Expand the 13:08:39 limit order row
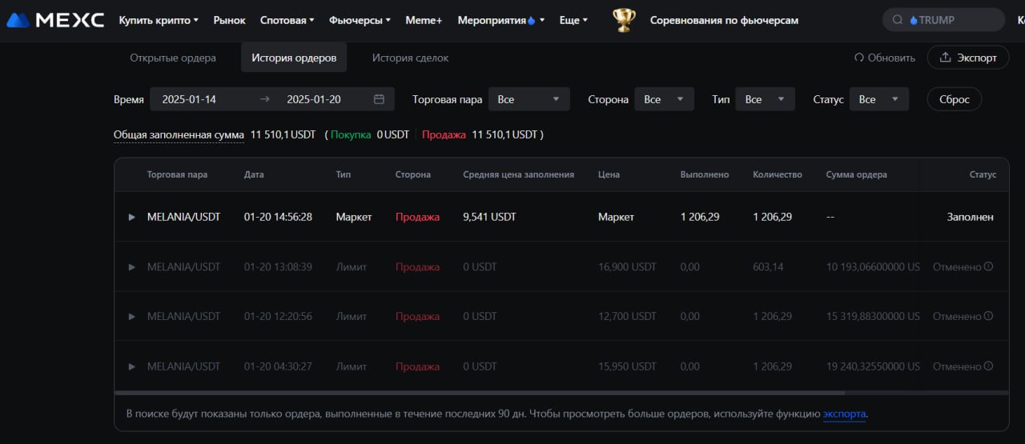 coord(132,266)
